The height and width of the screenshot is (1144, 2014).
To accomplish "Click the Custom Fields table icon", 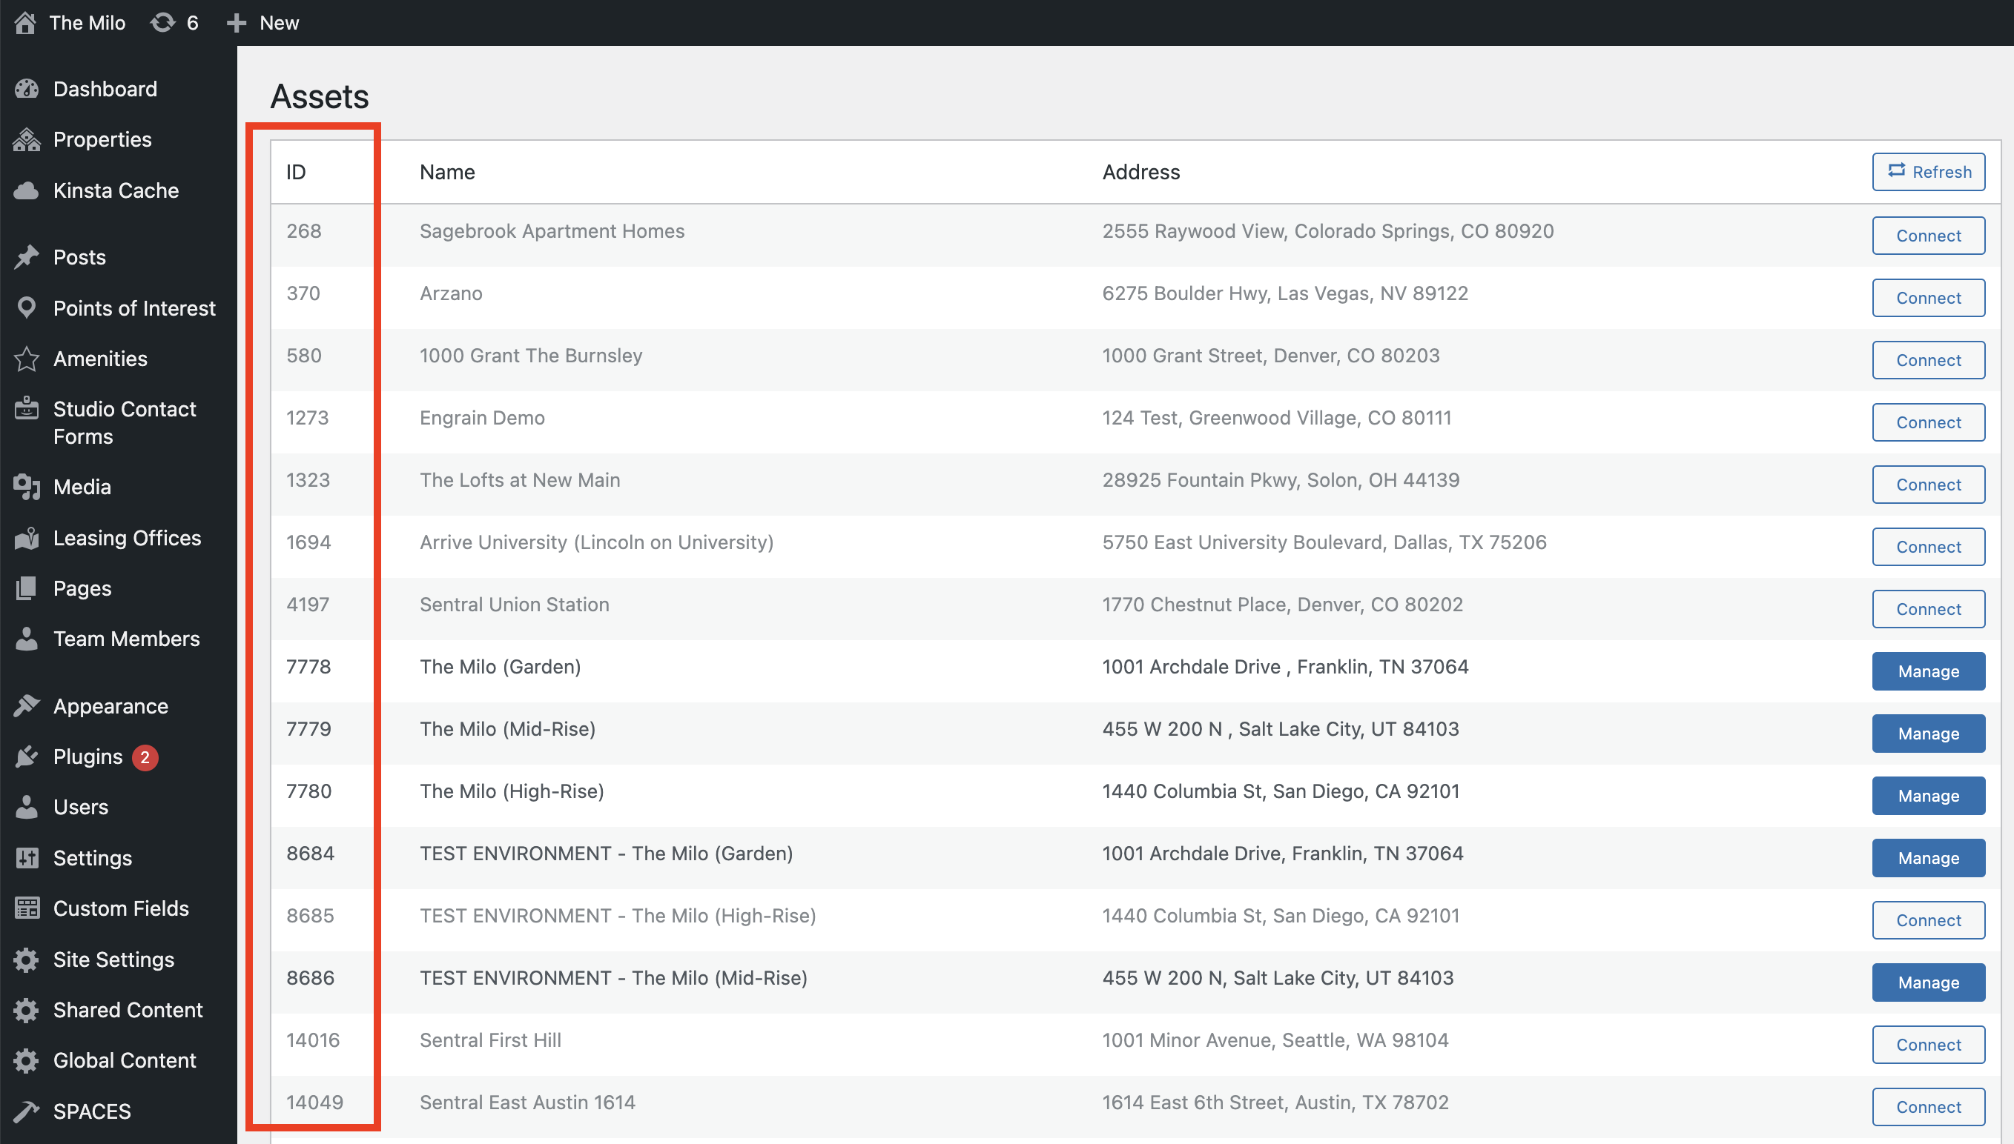I will [27, 908].
